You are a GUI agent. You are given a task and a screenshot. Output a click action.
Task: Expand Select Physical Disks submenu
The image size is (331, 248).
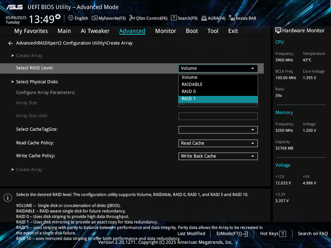tap(37, 82)
